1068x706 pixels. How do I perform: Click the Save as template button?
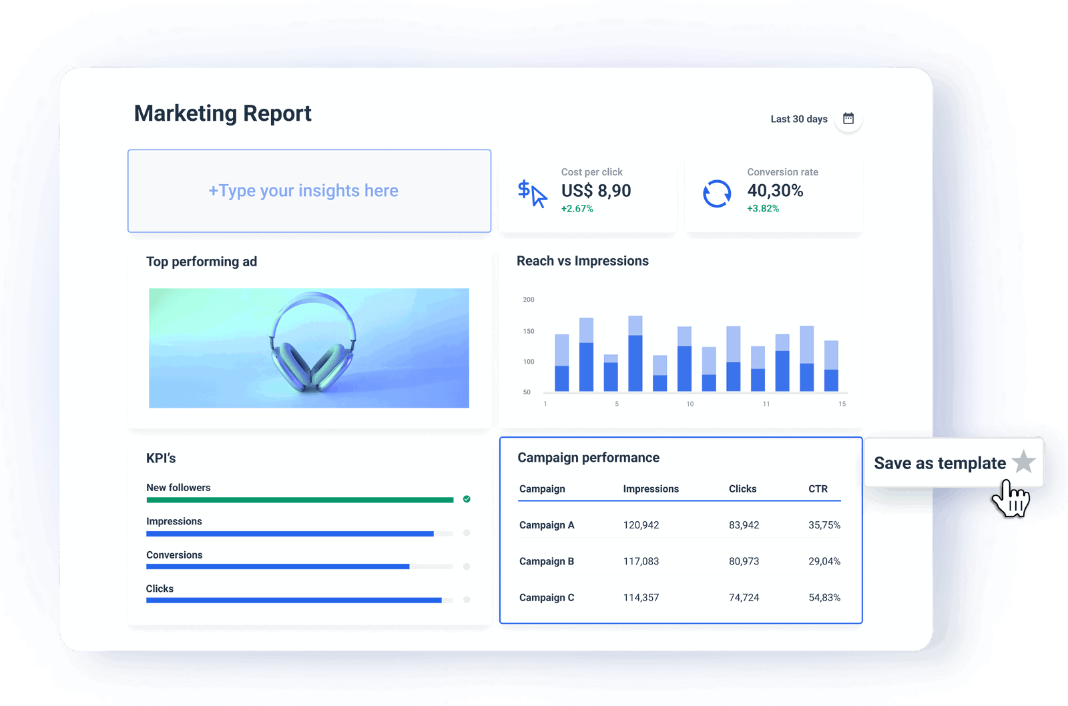(941, 463)
